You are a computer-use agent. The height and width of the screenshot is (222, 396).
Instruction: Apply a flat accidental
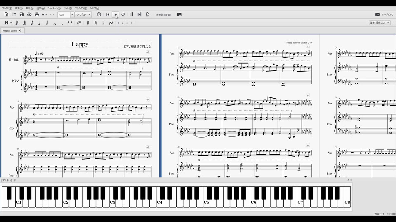(103, 23)
